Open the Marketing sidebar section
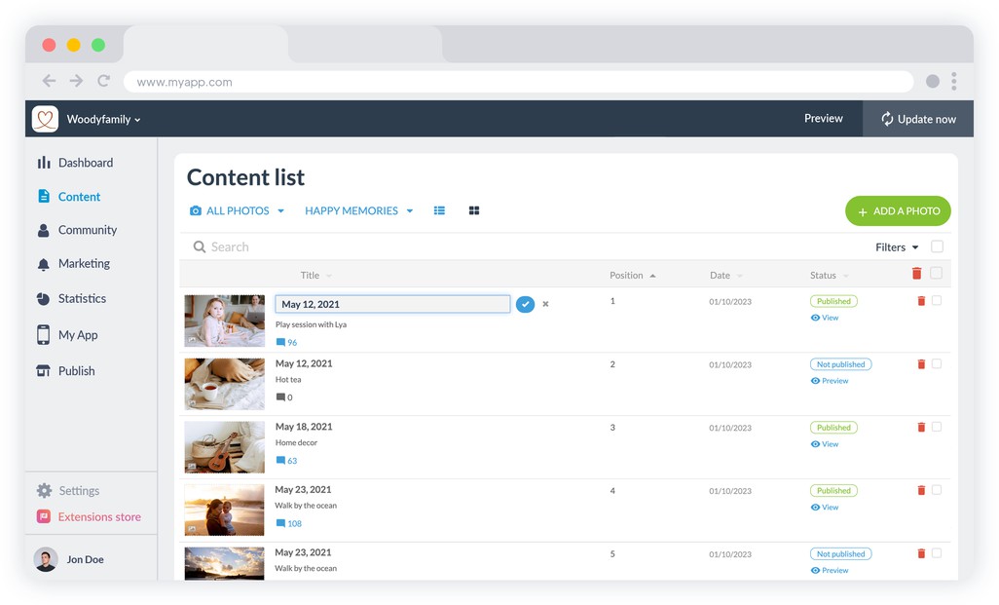999x605 pixels. (84, 264)
